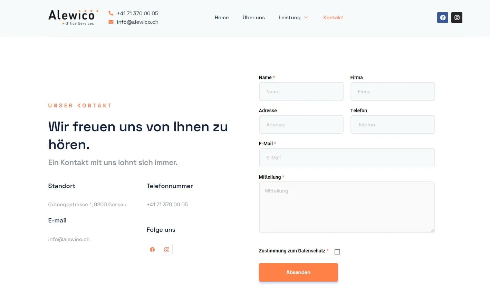Open the Leistung menu item
The height and width of the screenshot is (302, 490).
(289, 18)
